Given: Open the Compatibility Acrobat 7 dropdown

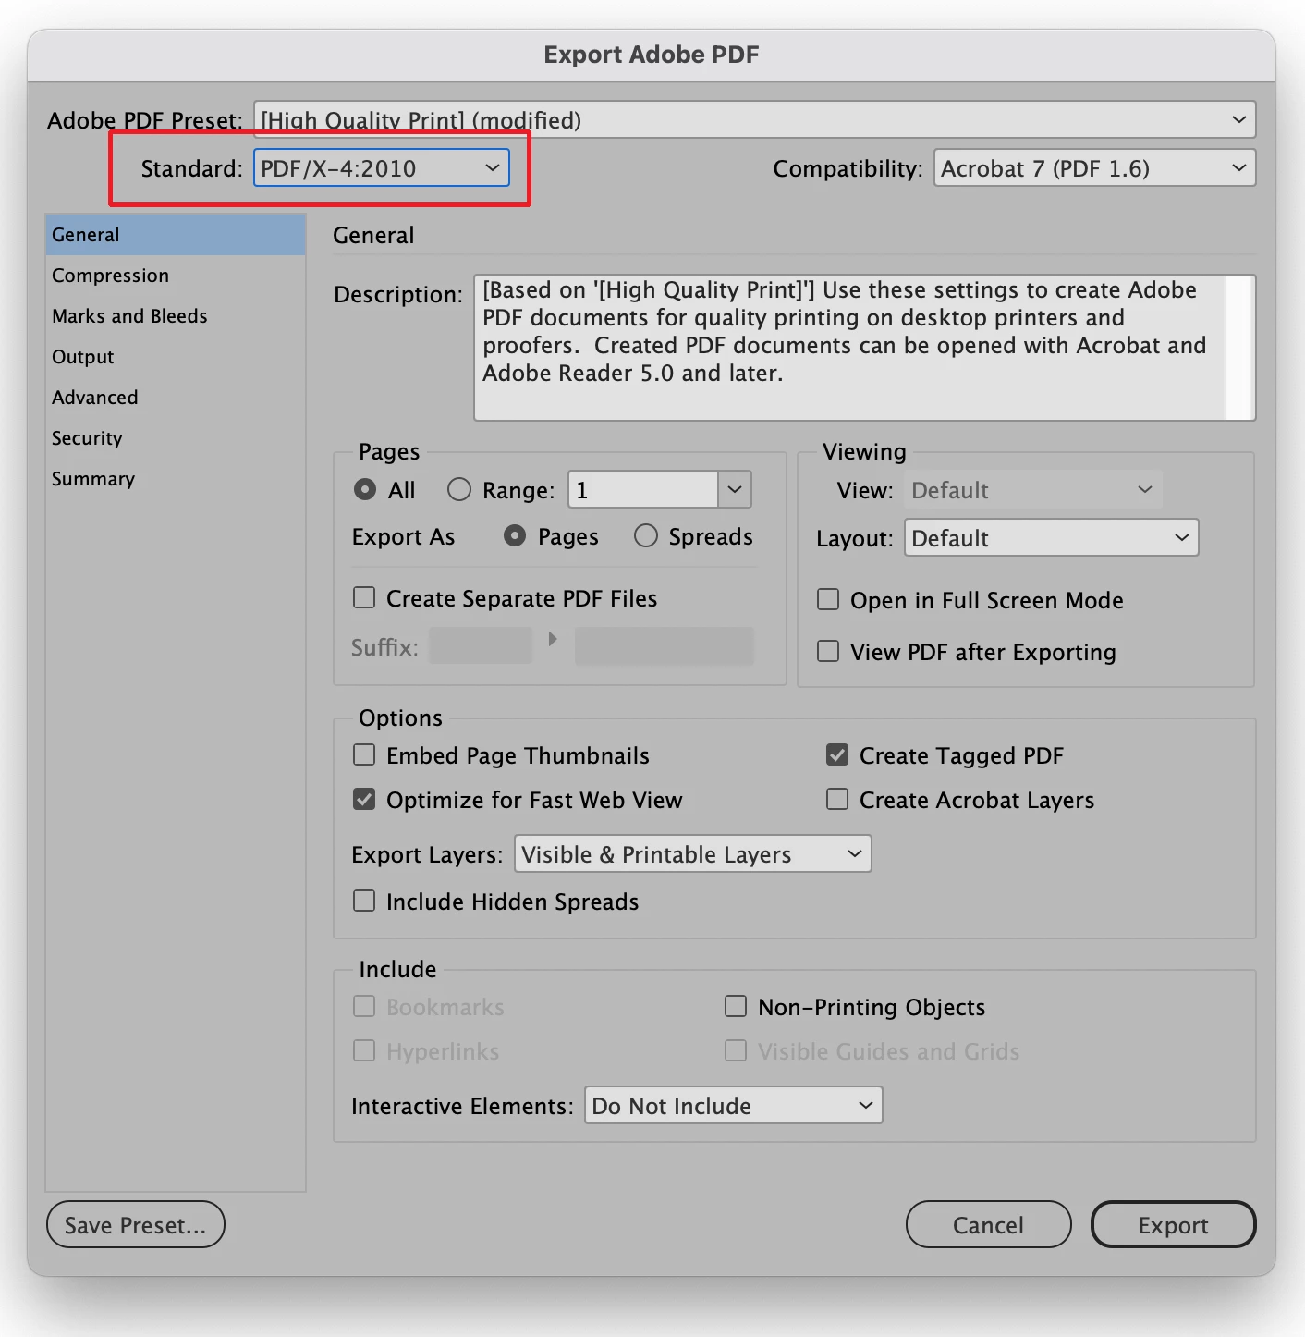Looking at the screenshot, I should [1094, 168].
